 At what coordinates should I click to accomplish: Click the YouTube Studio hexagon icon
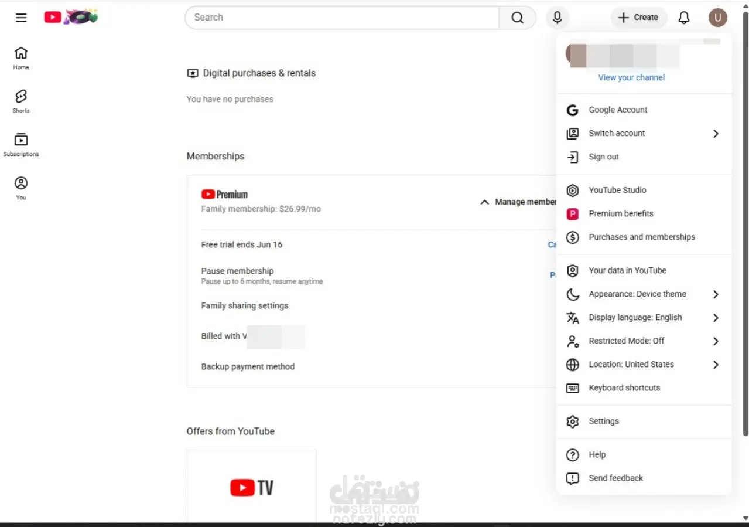coord(573,191)
